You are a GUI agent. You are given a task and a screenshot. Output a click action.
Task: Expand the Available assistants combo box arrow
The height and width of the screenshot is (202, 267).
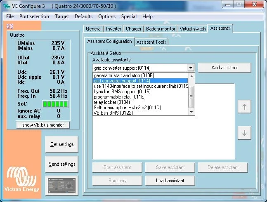(x=191, y=68)
